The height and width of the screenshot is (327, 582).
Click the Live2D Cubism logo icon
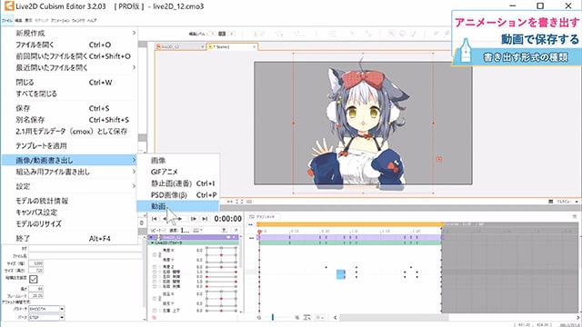[x=8, y=6]
